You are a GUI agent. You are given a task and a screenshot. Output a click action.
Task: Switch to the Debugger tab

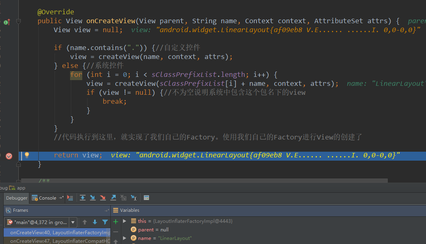[17, 198]
